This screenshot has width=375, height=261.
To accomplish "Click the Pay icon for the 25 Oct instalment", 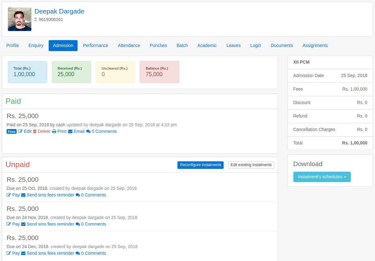I will point(8,195).
